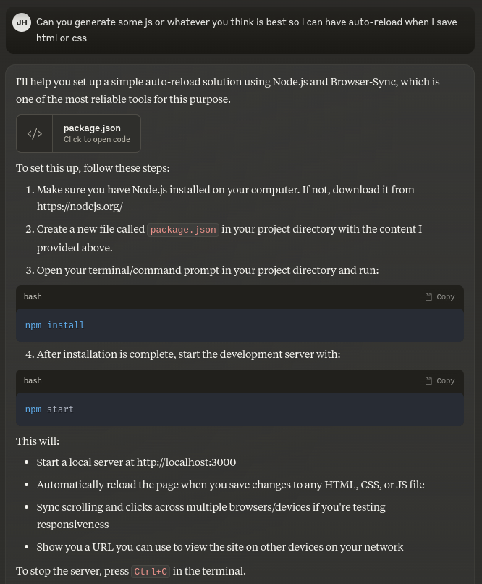This screenshot has width=482, height=584.
Task: Click the npm start command text
Action: coord(49,409)
